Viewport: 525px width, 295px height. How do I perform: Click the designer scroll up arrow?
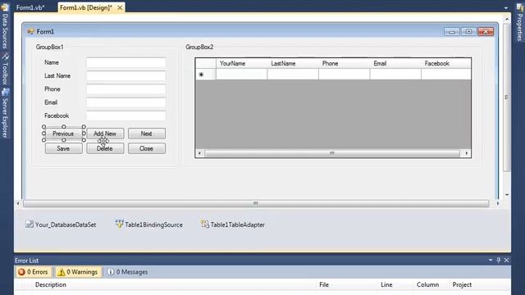507,20
